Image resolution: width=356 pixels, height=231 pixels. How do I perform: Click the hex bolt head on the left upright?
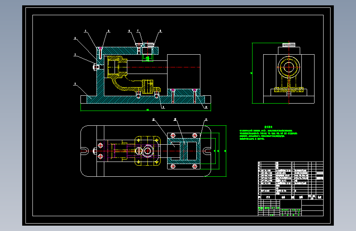[x=95, y=67]
